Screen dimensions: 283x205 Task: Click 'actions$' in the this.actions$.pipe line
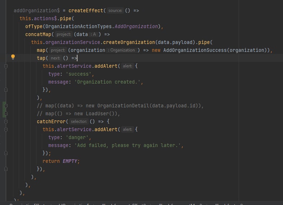tap(45, 19)
